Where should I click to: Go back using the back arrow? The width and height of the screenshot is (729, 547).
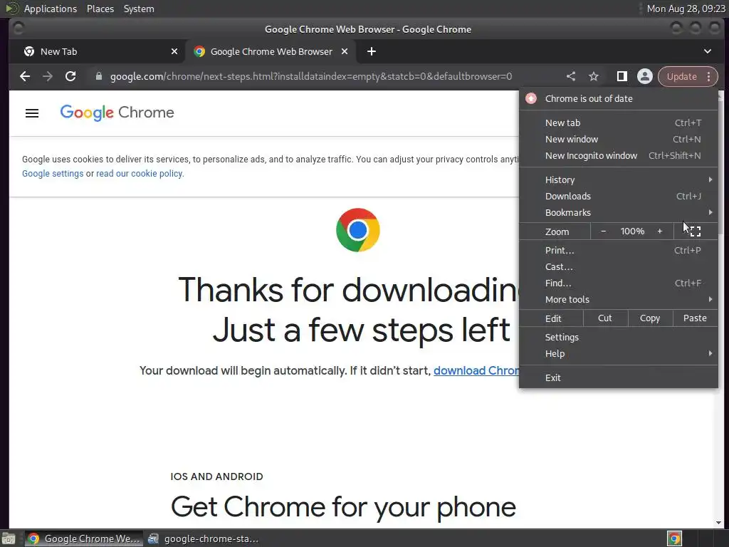(25, 76)
